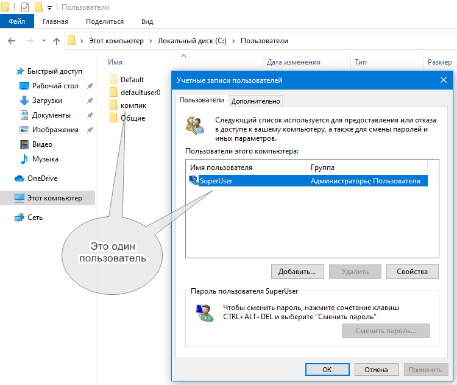The width and height of the screenshot is (457, 385).
Task: Open the quick access toolbar customize arrow
Action: click(49, 8)
